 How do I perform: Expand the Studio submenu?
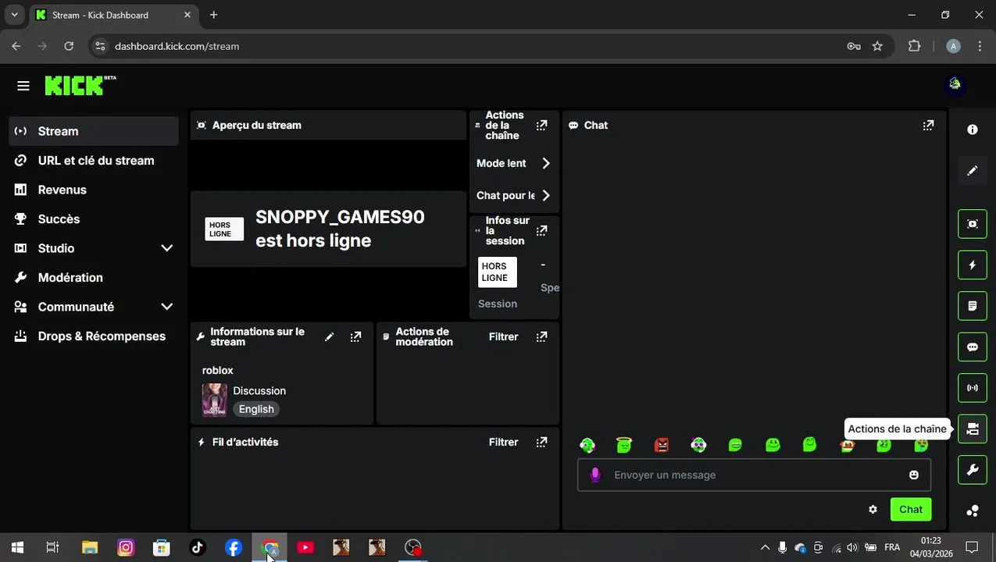pos(166,248)
